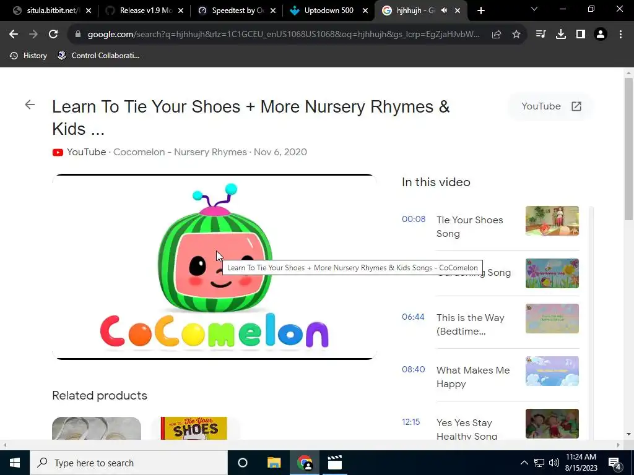Select the What Makes Me Happy chapter
Screen dimensions: 634x475
point(473,377)
